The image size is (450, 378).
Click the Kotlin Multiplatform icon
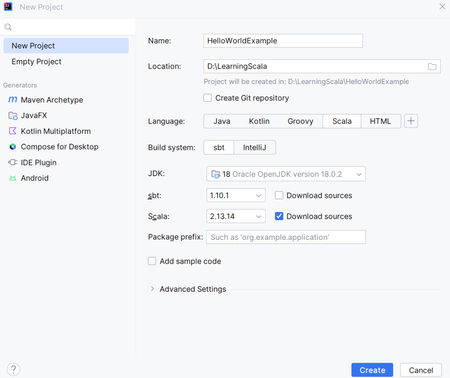13,131
